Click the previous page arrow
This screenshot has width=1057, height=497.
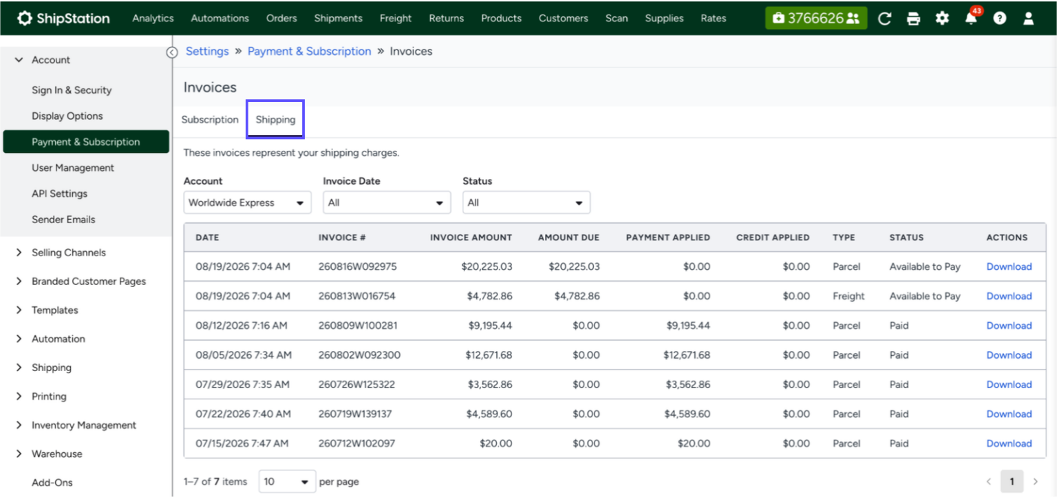point(989,481)
